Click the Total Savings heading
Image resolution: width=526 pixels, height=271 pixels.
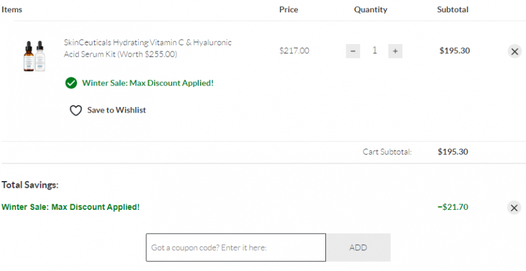click(x=30, y=185)
